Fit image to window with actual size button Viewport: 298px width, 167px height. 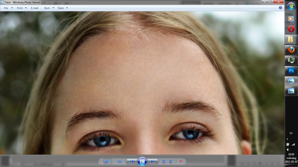[x=119, y=161]
